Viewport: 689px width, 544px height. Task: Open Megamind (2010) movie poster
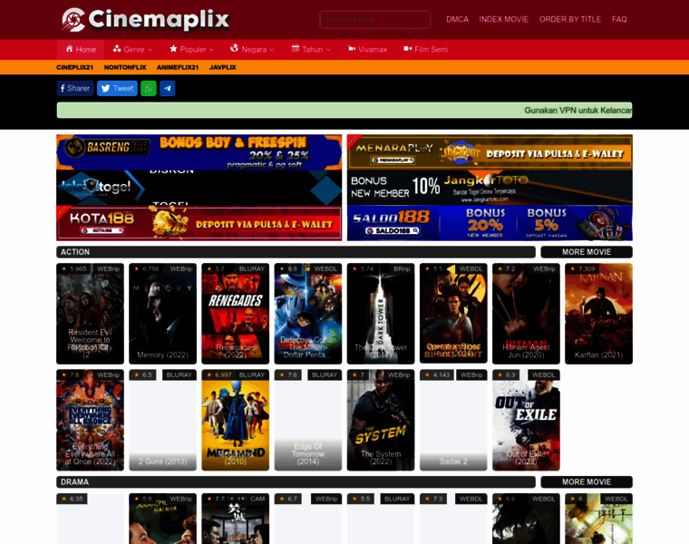pyautogui.click(x=236, y=420)
